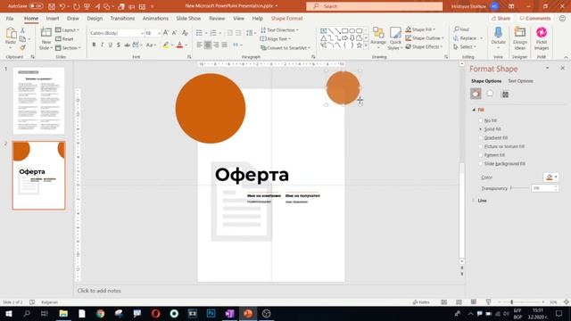The height and width of the screenshot is (321, 571).
Task: Open Design Ideas pane
Action: pos(519,37)
